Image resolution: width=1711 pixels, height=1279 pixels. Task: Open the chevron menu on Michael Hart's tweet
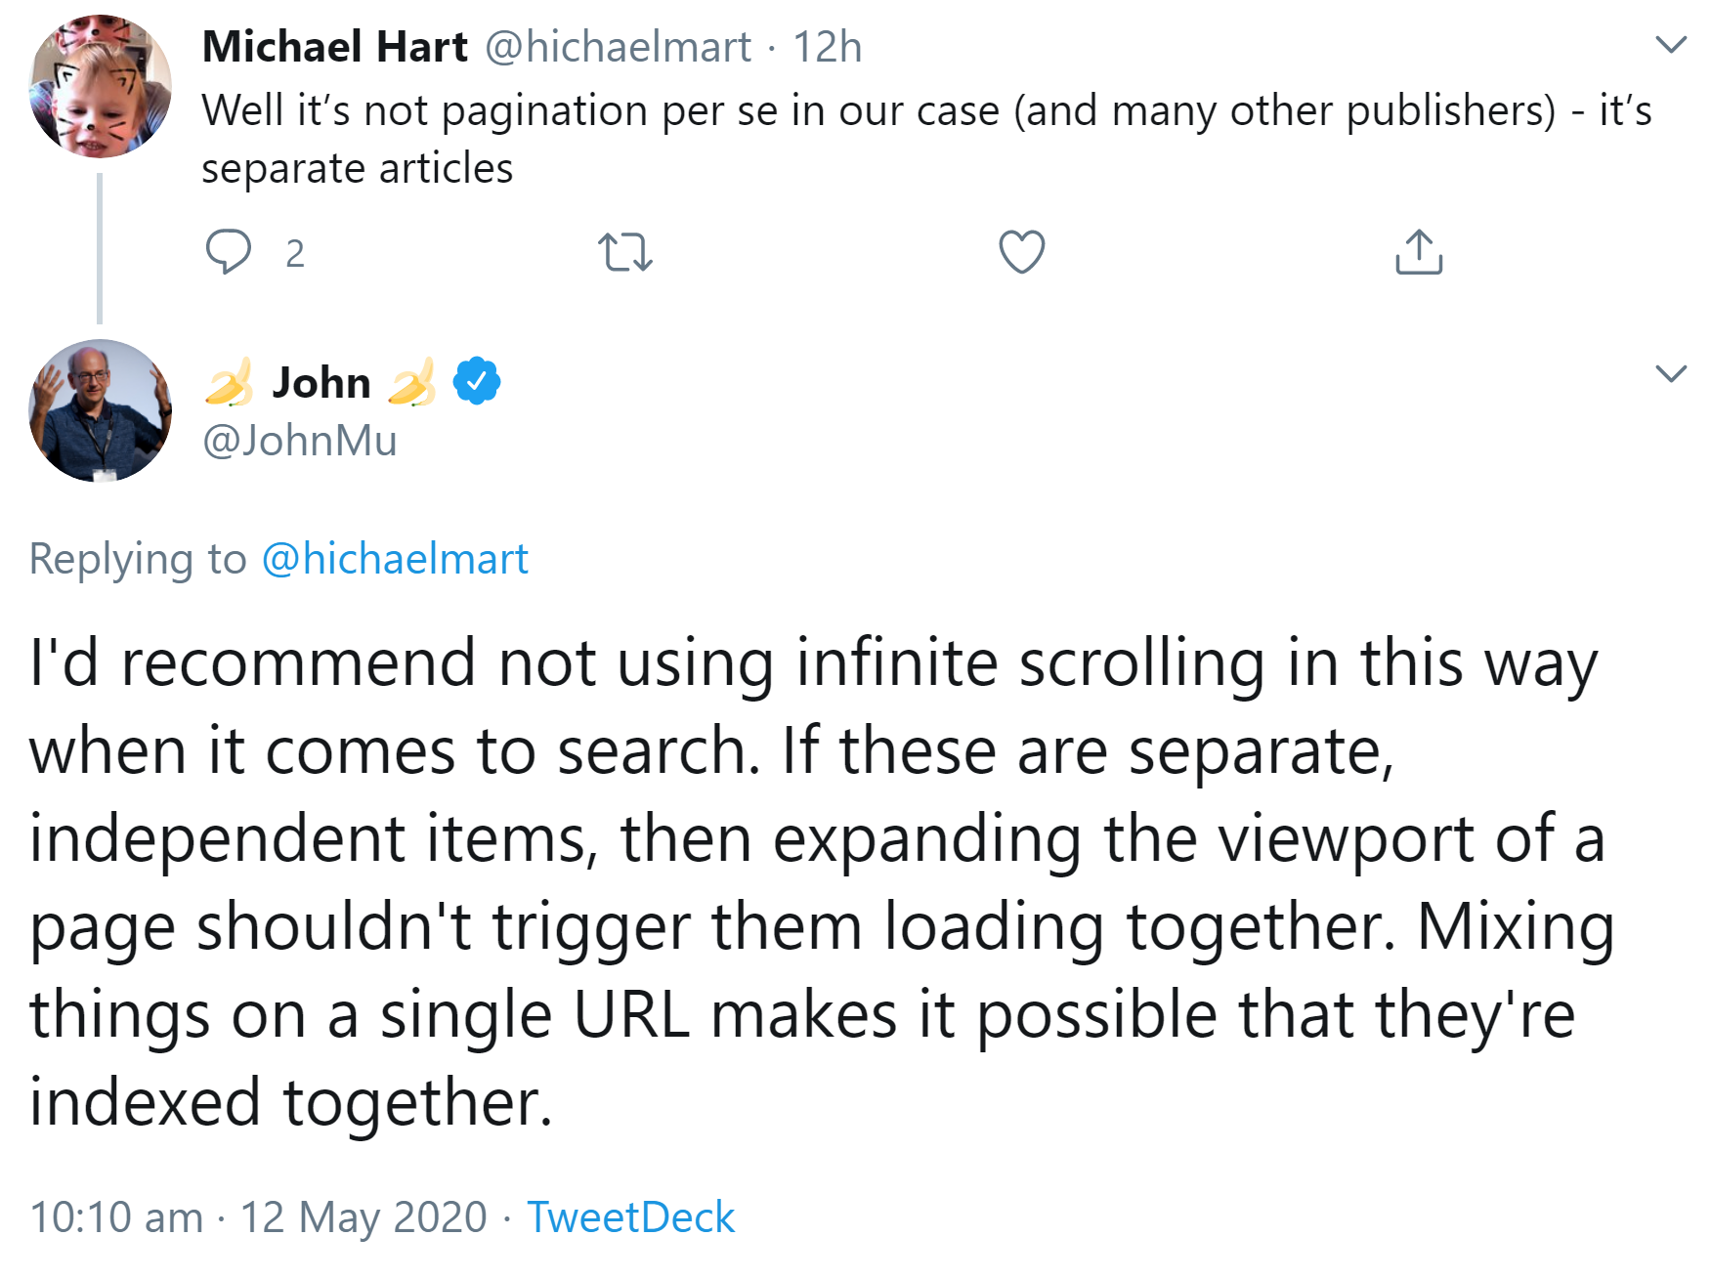(x=1670, y=45)
